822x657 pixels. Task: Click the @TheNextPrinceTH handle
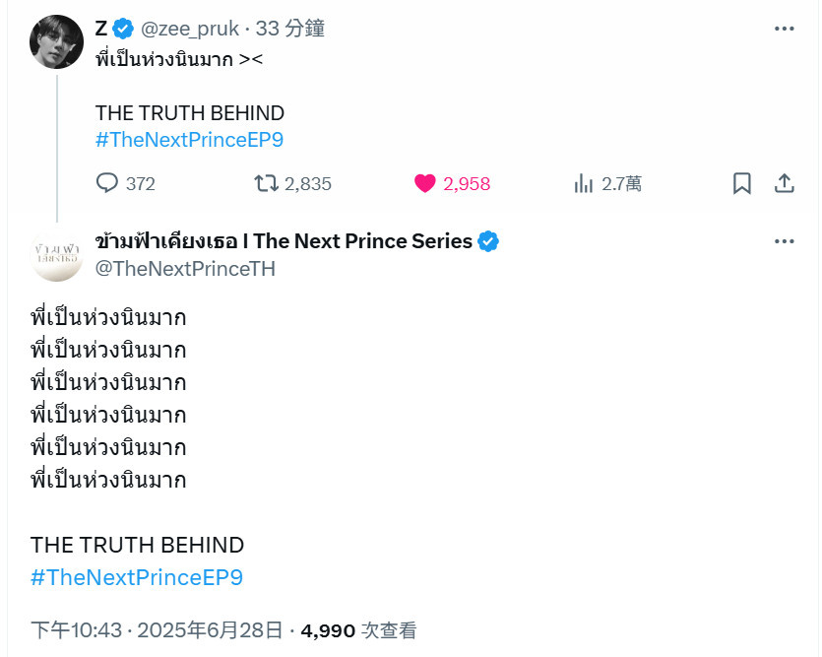click(x=185, y=269)
